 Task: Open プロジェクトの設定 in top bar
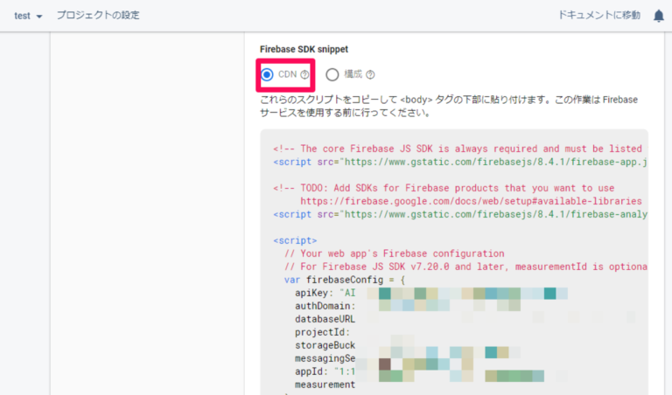coord(98,16)
